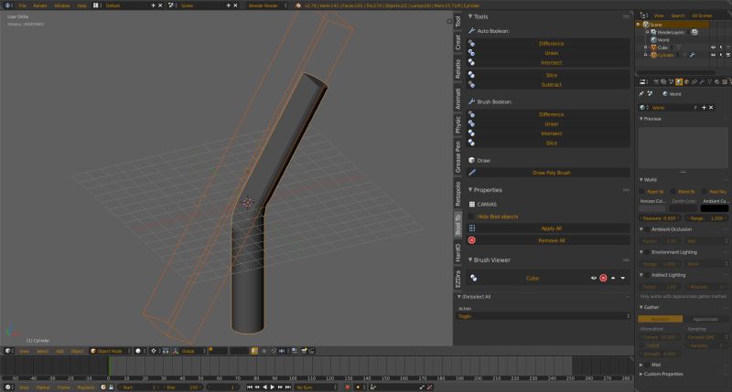This screenshot has width=732, height=392.
Task: Toggle Cube brush visibility eye in Brush Viewer
Action: [593, 278]
